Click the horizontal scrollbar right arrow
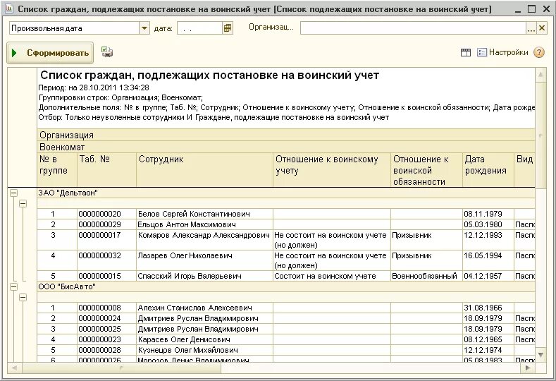 coord(528,368)
